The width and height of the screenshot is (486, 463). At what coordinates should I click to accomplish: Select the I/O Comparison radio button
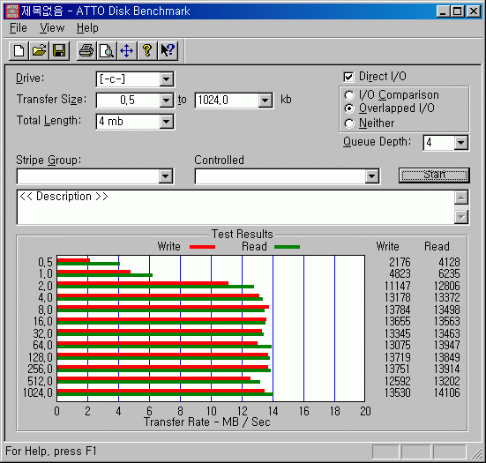coord(349,95)
